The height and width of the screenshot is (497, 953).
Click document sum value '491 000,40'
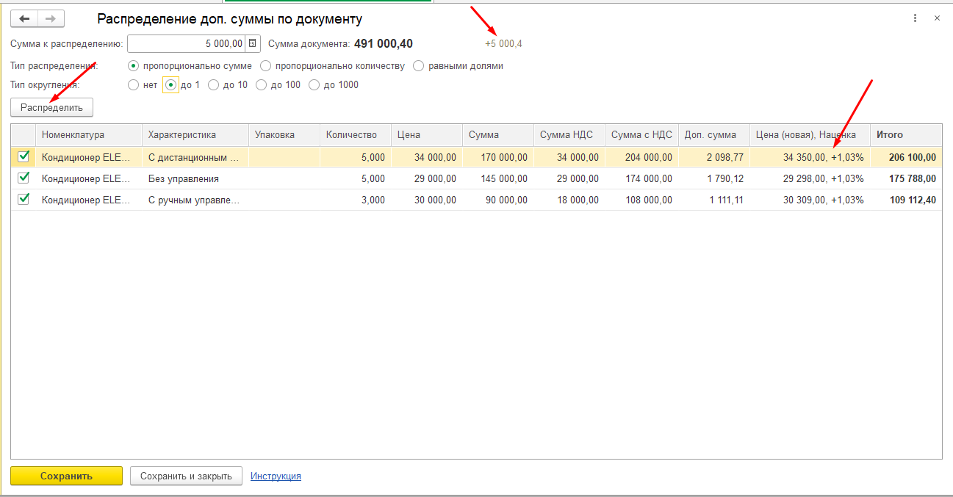click(x=383, y=44)
